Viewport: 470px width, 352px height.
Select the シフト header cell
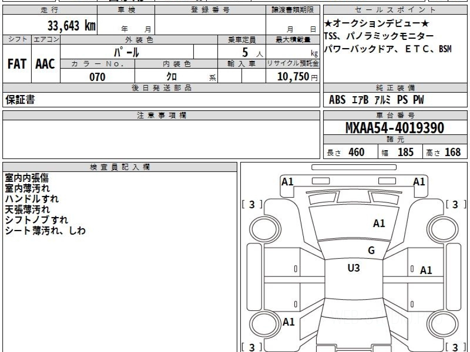point(17,40)
